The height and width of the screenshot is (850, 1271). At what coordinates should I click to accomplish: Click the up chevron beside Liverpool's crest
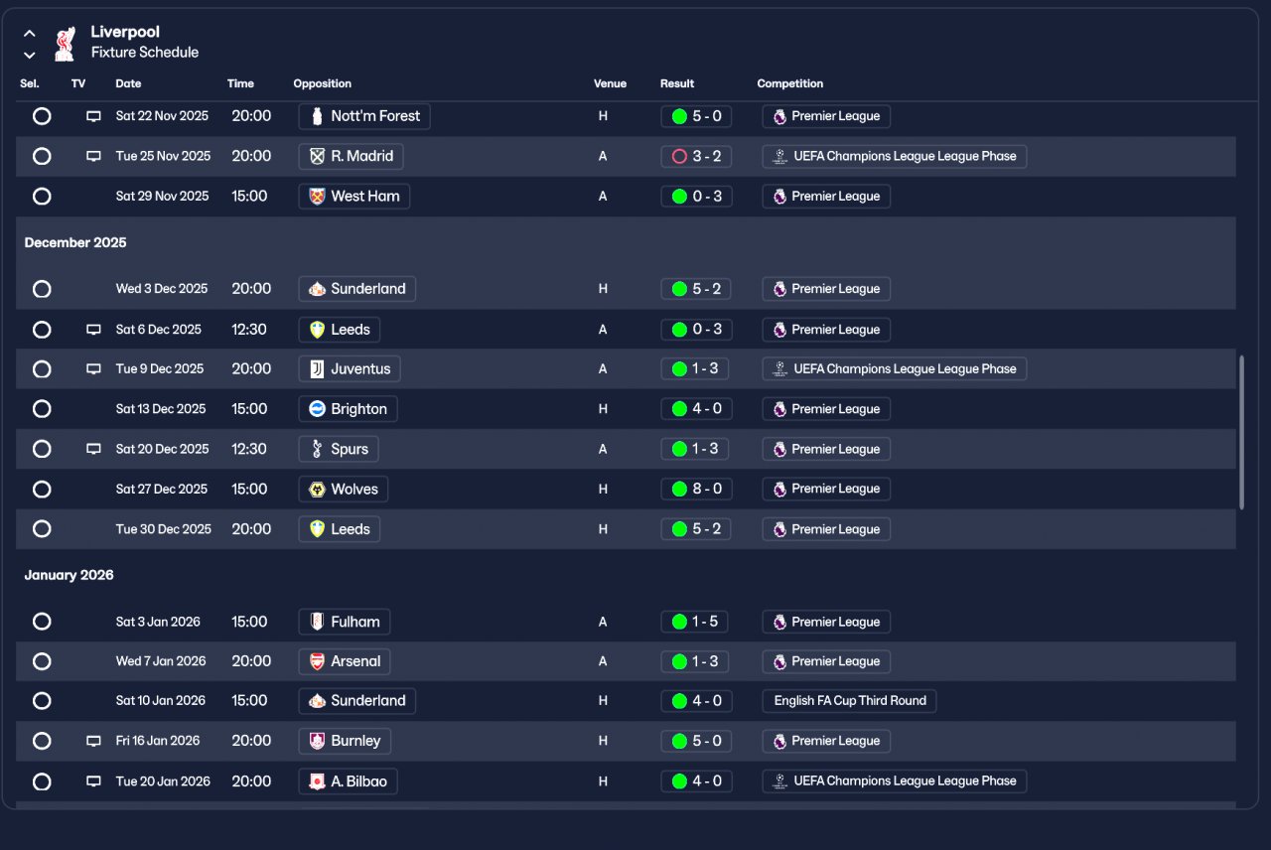coord(30,34)
